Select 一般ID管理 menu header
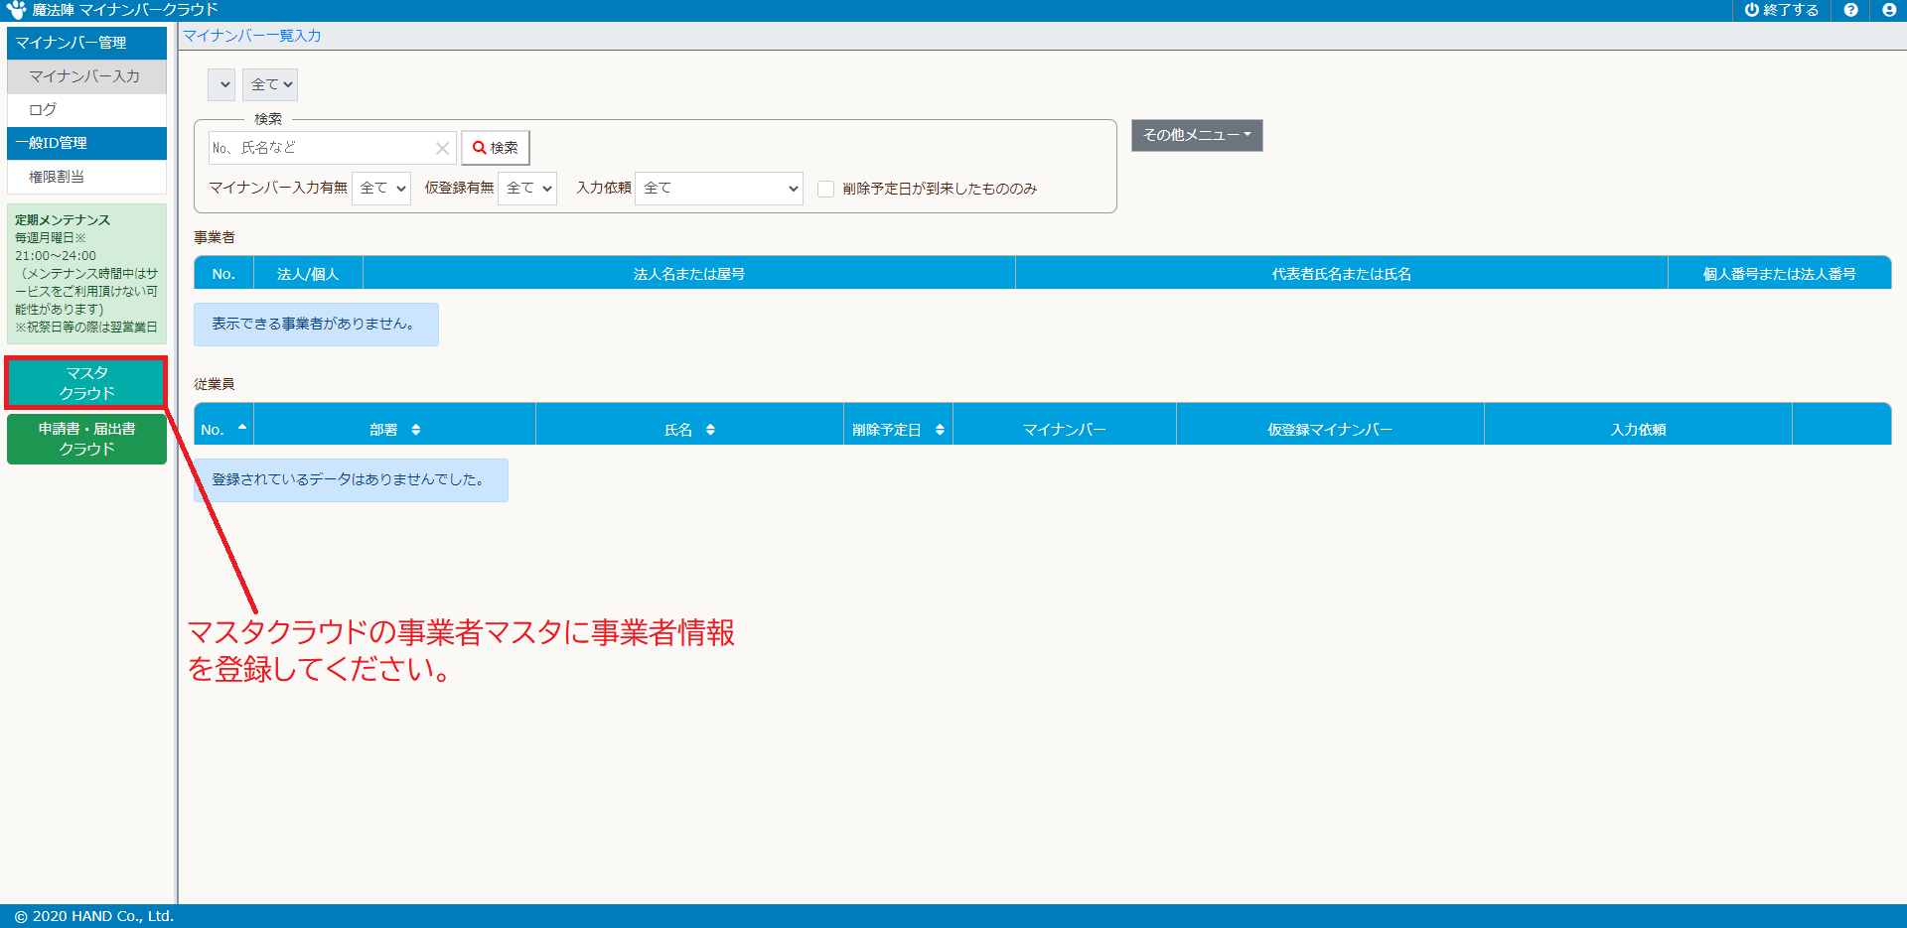Screen dimensions: 1907x928 (x=87, y=143)
